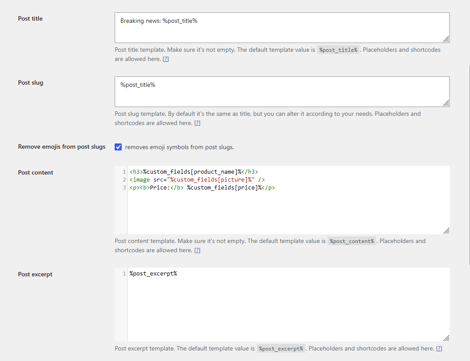This screenshot has width=470, height=361.
Task: Open help link after Post title description
Action: [x=166, y=59]
